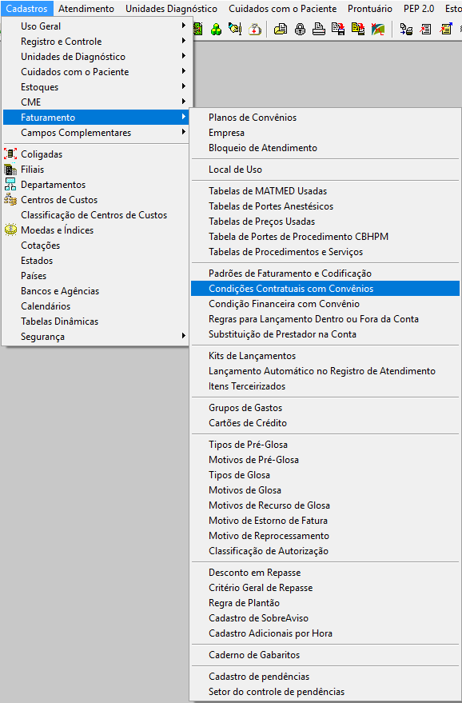This screenshot has height=703, width=462.
Task: Click the XML colorful toolbar icon
Action: [378, 30]
